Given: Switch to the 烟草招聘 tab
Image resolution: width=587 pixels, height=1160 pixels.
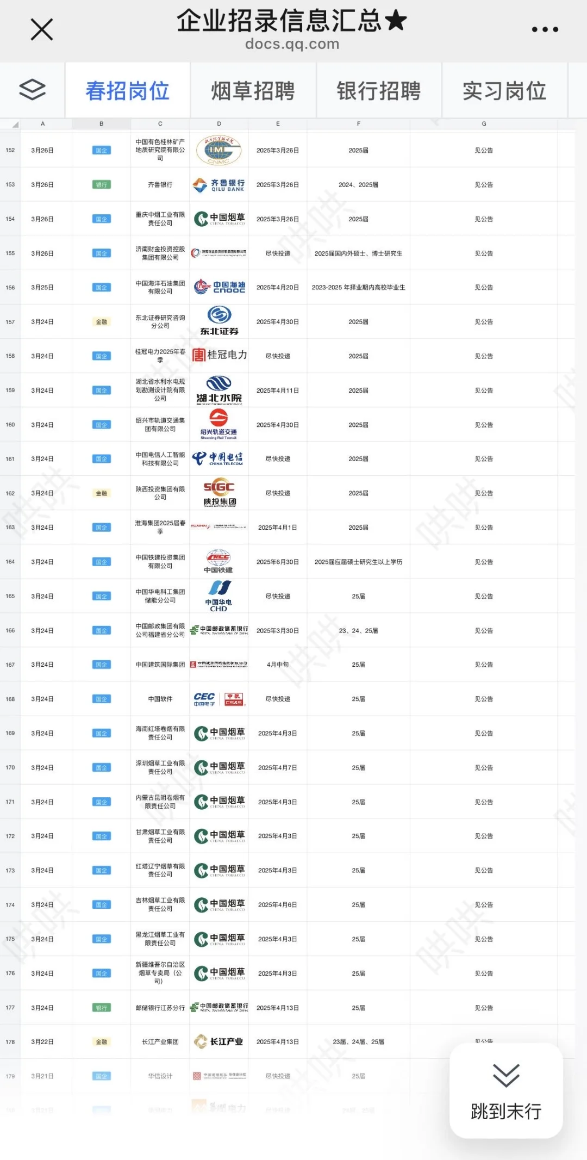Looking at the screenshot, I should pos(253,91).
